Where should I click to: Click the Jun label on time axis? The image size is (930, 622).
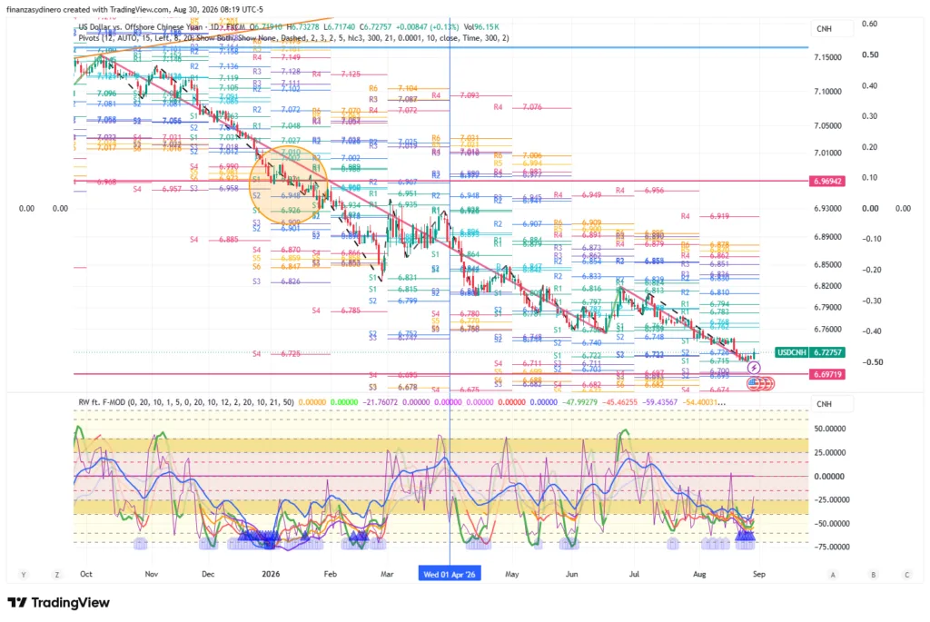tap(571, 574)
